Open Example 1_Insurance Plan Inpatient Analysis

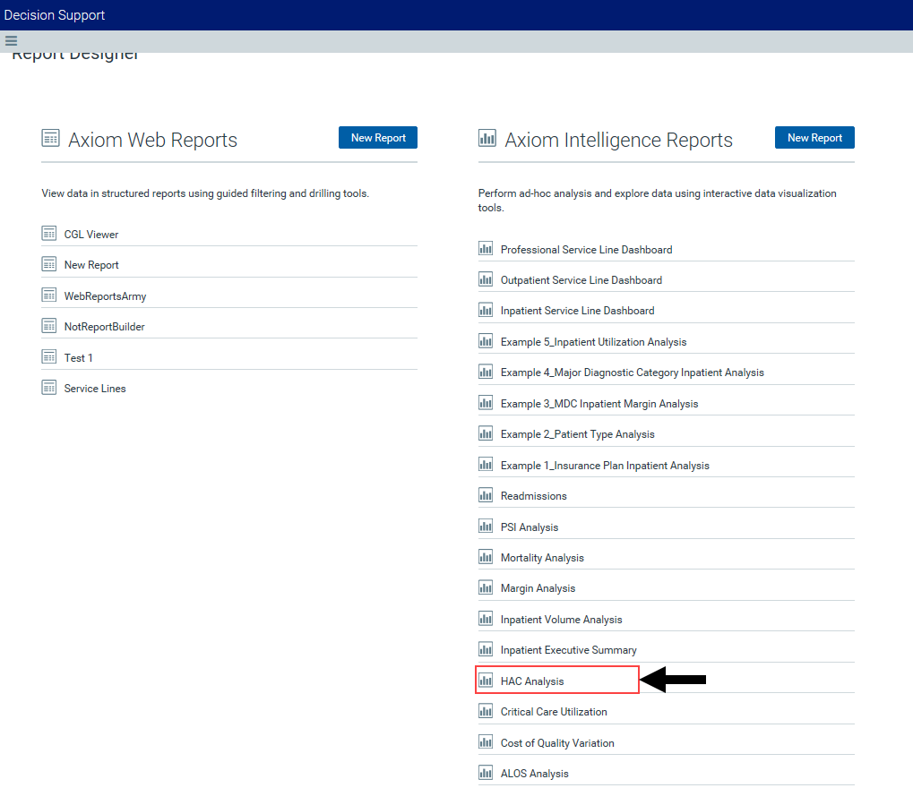pos(605,466)
